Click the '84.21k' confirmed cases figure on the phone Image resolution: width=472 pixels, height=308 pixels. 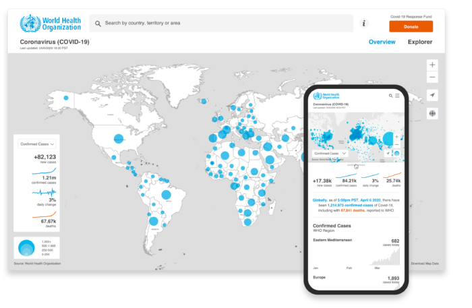pyautogui.click(x=349, y=181)
